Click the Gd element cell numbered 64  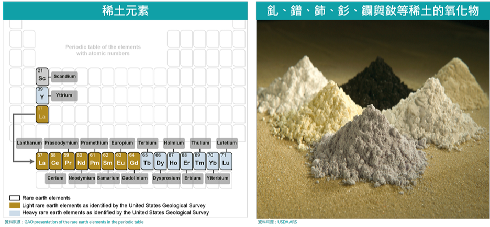pyautogui.click(x=134, y=161)
